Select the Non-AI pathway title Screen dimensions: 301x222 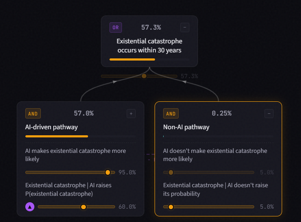click(186, 127)
